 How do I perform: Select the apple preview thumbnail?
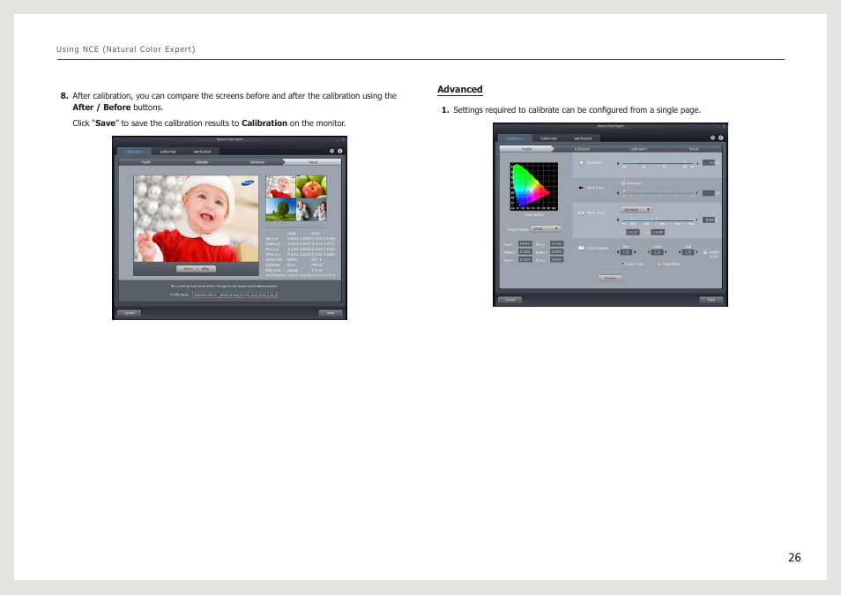click(311, 187)
